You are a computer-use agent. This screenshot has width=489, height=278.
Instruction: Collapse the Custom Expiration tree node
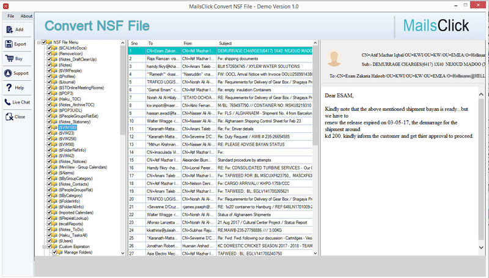coord(44,247)
